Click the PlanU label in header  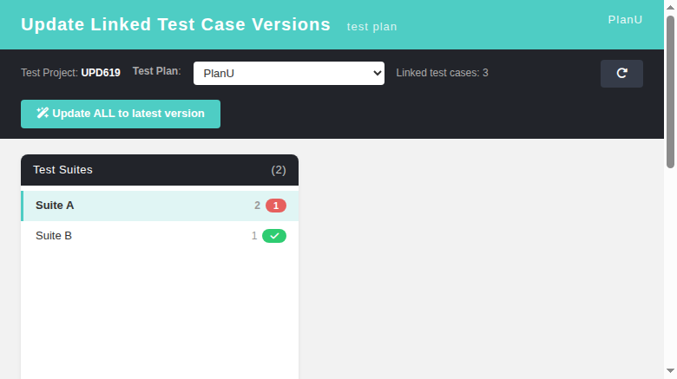[x=625, y=20]
